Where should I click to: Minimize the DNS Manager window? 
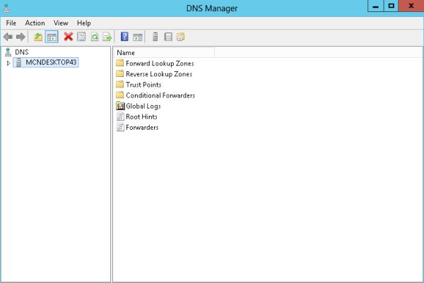click(x=376, y=6)
